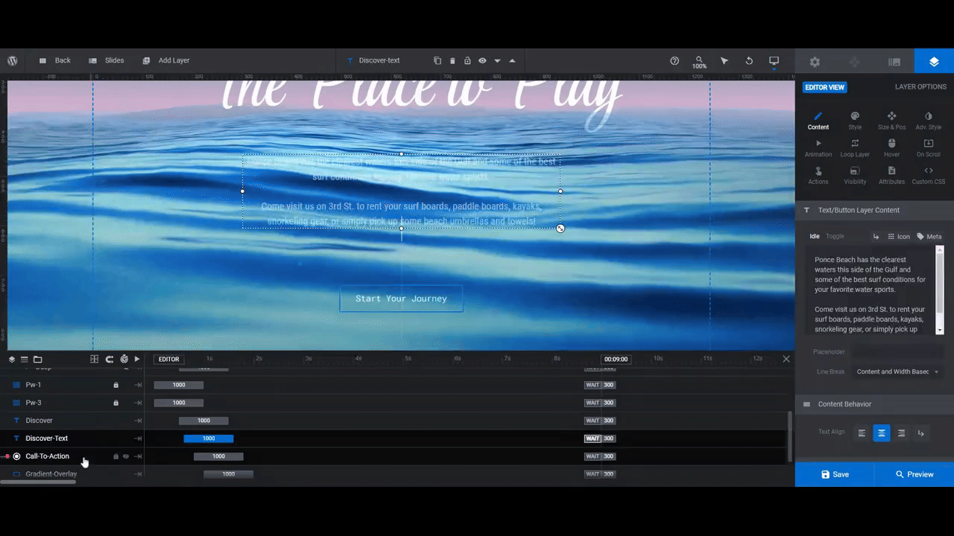This screenshot has width=954, height=536.
Task: Open the navigation options tab
Action: click(x=855, y=62)
